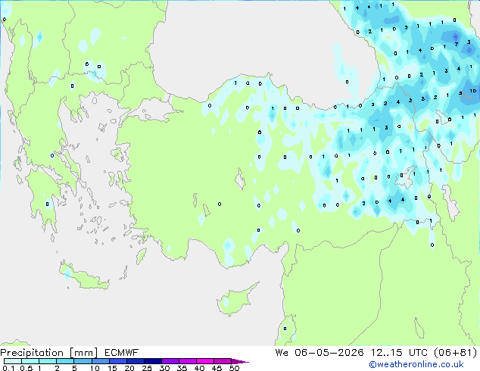Click the 'Precipitation' title word
Screen dimensions: 480x371
[32, 353]
